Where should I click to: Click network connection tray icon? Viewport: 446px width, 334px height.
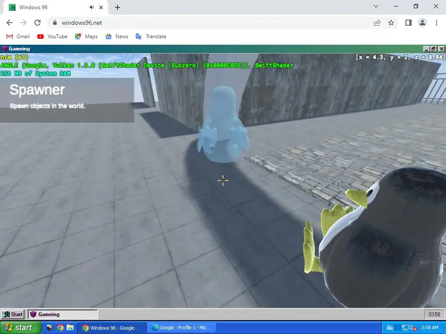(405, 328)
